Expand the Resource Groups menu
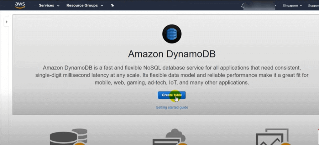The height and width of the screenshot is (145, 319). pos(85,6)
